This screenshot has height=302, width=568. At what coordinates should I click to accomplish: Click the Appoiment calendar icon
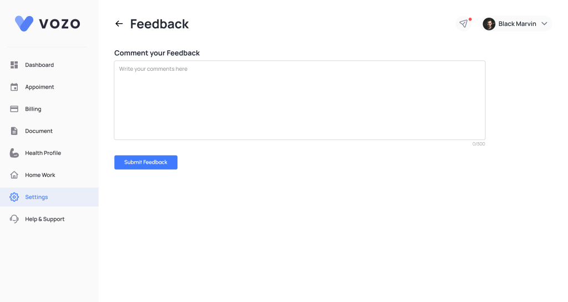point(14,87)
